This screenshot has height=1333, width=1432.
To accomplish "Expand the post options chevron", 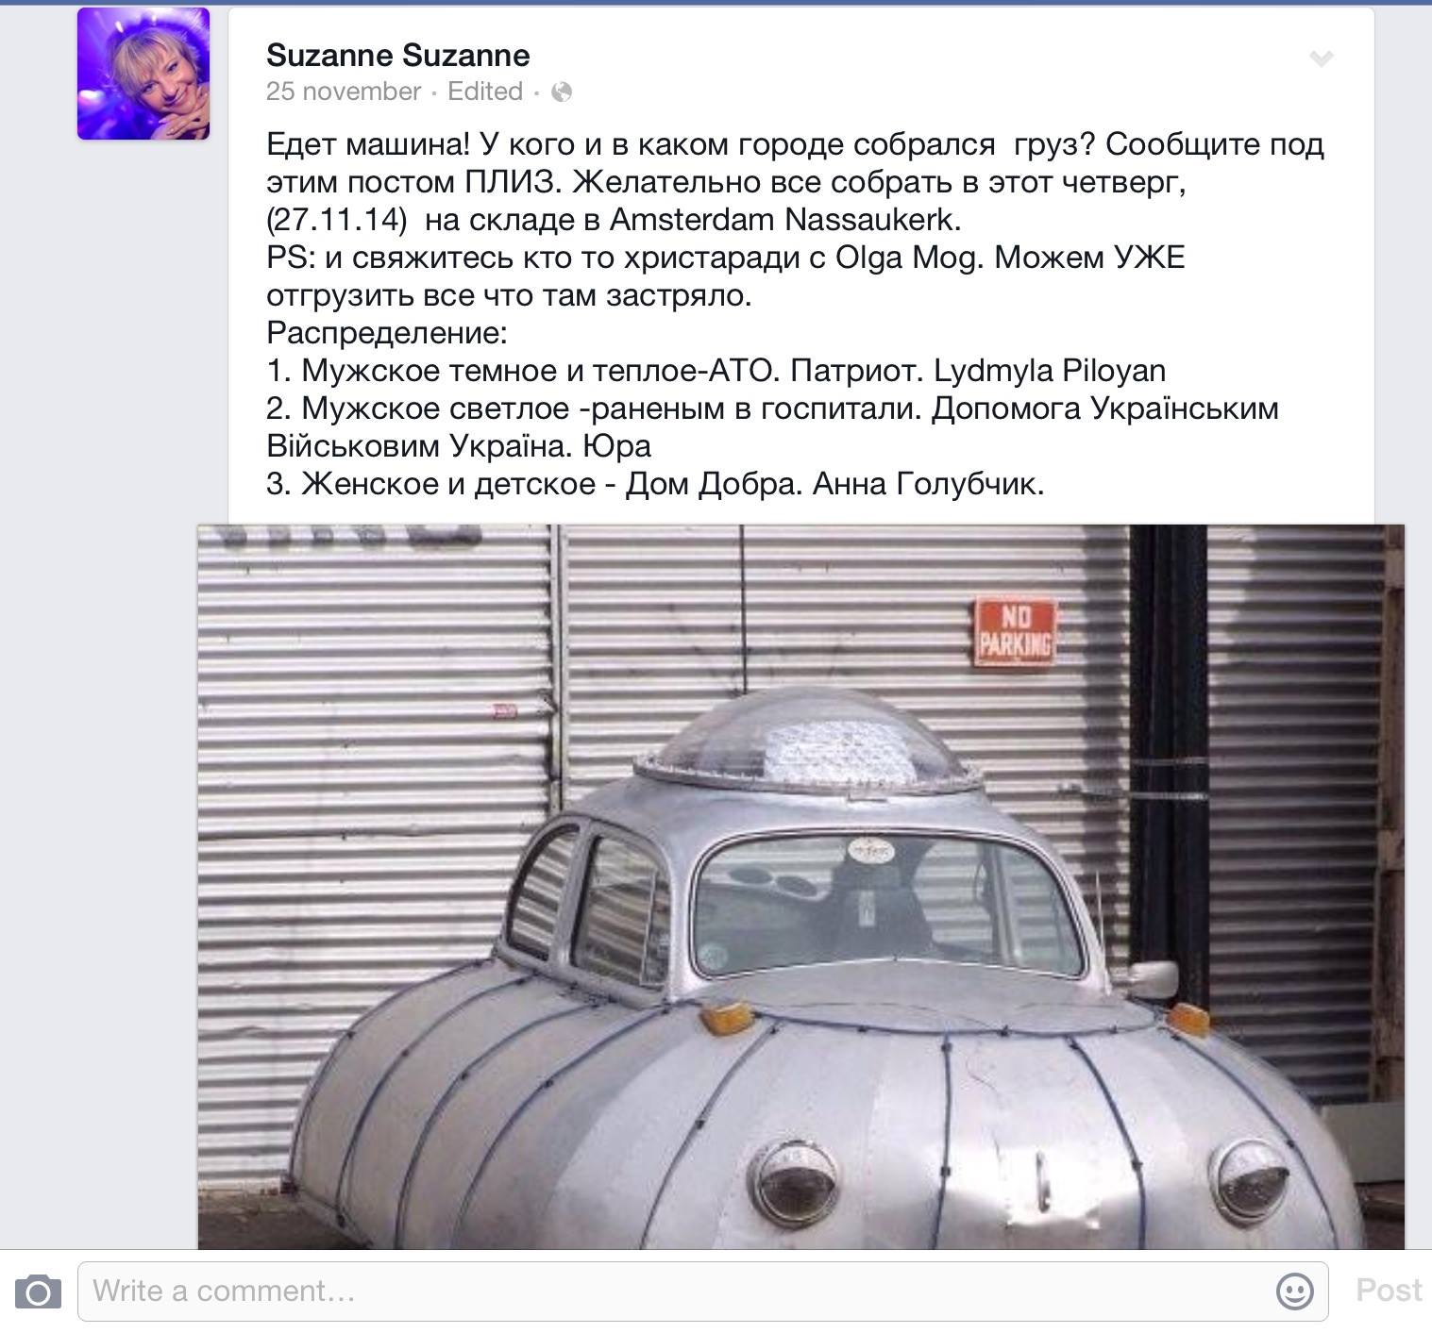I will (1322, 59).
